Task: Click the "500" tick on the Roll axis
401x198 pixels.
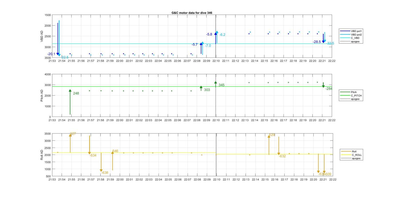Action: (x=48, y=176)
